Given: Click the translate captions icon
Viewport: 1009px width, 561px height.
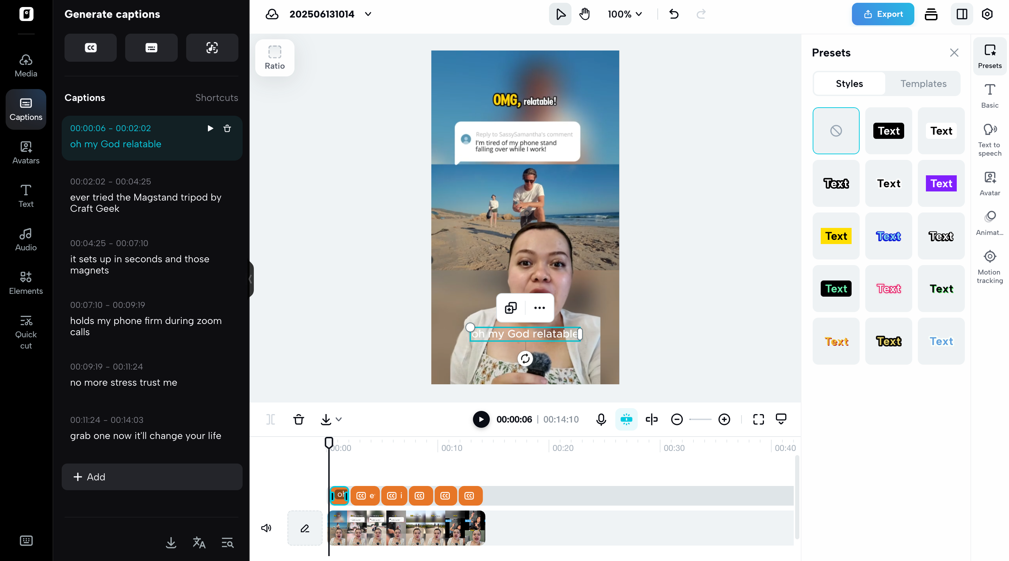Looking at the screenshot, I should coord(199,542).
